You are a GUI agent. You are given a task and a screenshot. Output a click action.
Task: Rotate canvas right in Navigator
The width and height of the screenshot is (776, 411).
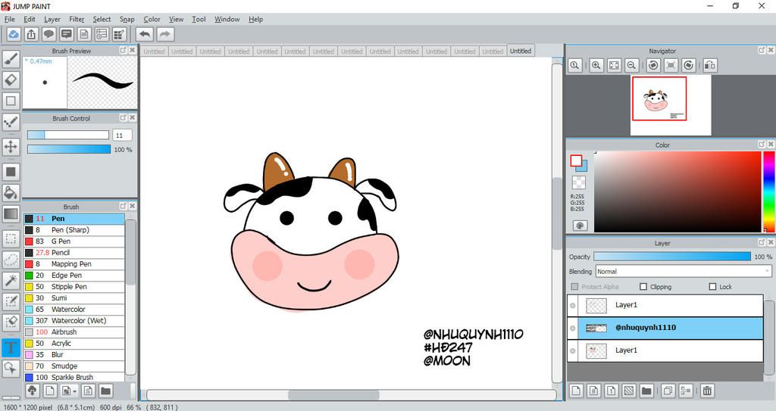click(x=688, y=65)
